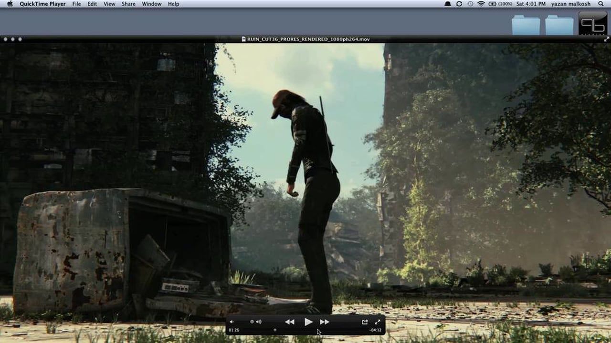
Task: Open the Edit menu
Action: click(92, 4)
